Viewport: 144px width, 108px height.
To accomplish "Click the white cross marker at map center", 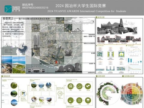I will click(x=55, y=45).
